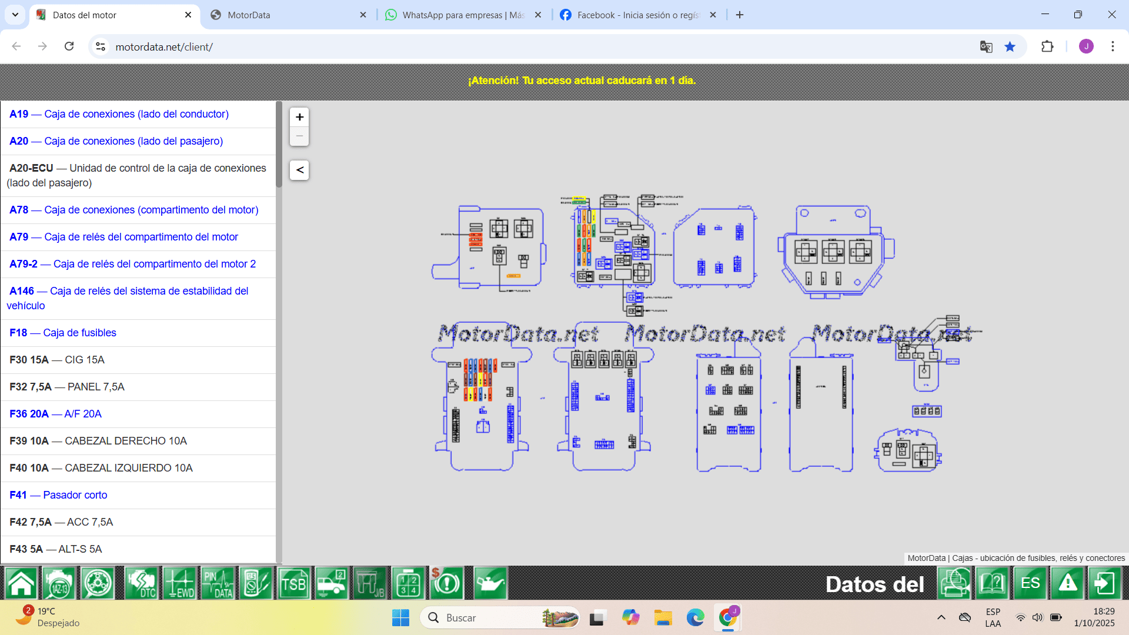1129x635 pixels.
Task: Select the multimeter testing tool icon
Action: coord(256,583)
